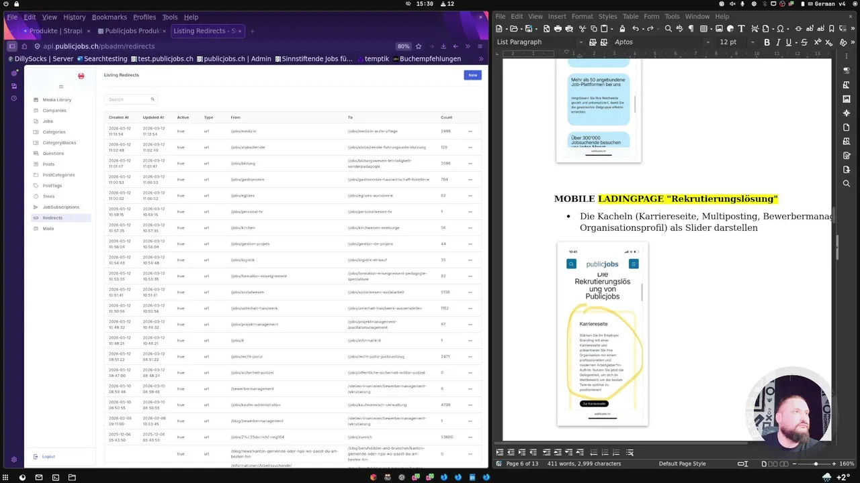Click the Insert Text Box icon
The height and width of the screenshot is (483, 860).
tap(741, 29)
